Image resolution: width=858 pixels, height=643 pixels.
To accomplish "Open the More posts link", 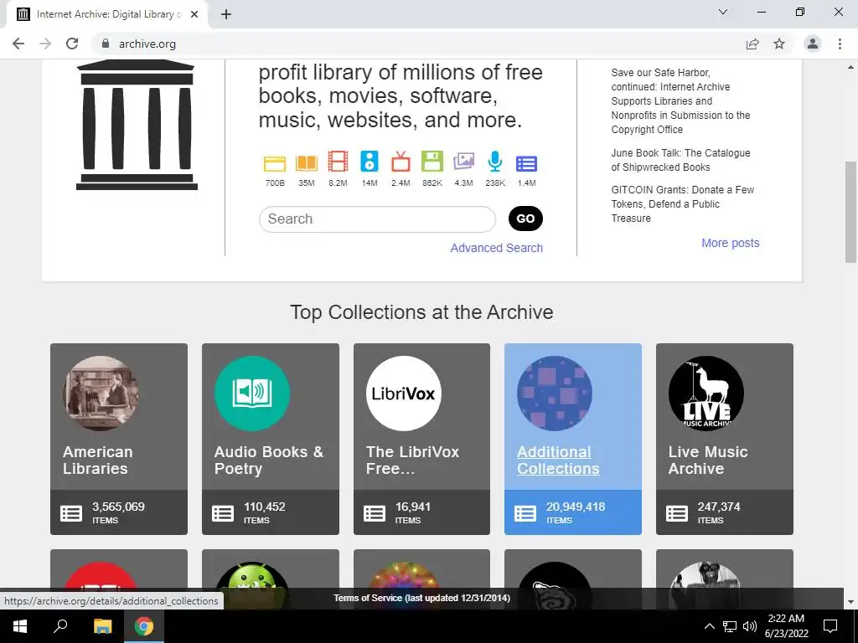I will [x=730, y=243].
